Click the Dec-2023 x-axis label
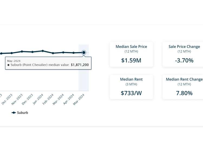203x152 pixels. tap(28, 99)
